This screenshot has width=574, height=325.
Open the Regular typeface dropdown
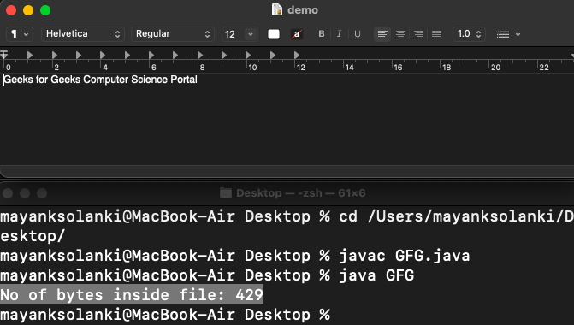173,34
